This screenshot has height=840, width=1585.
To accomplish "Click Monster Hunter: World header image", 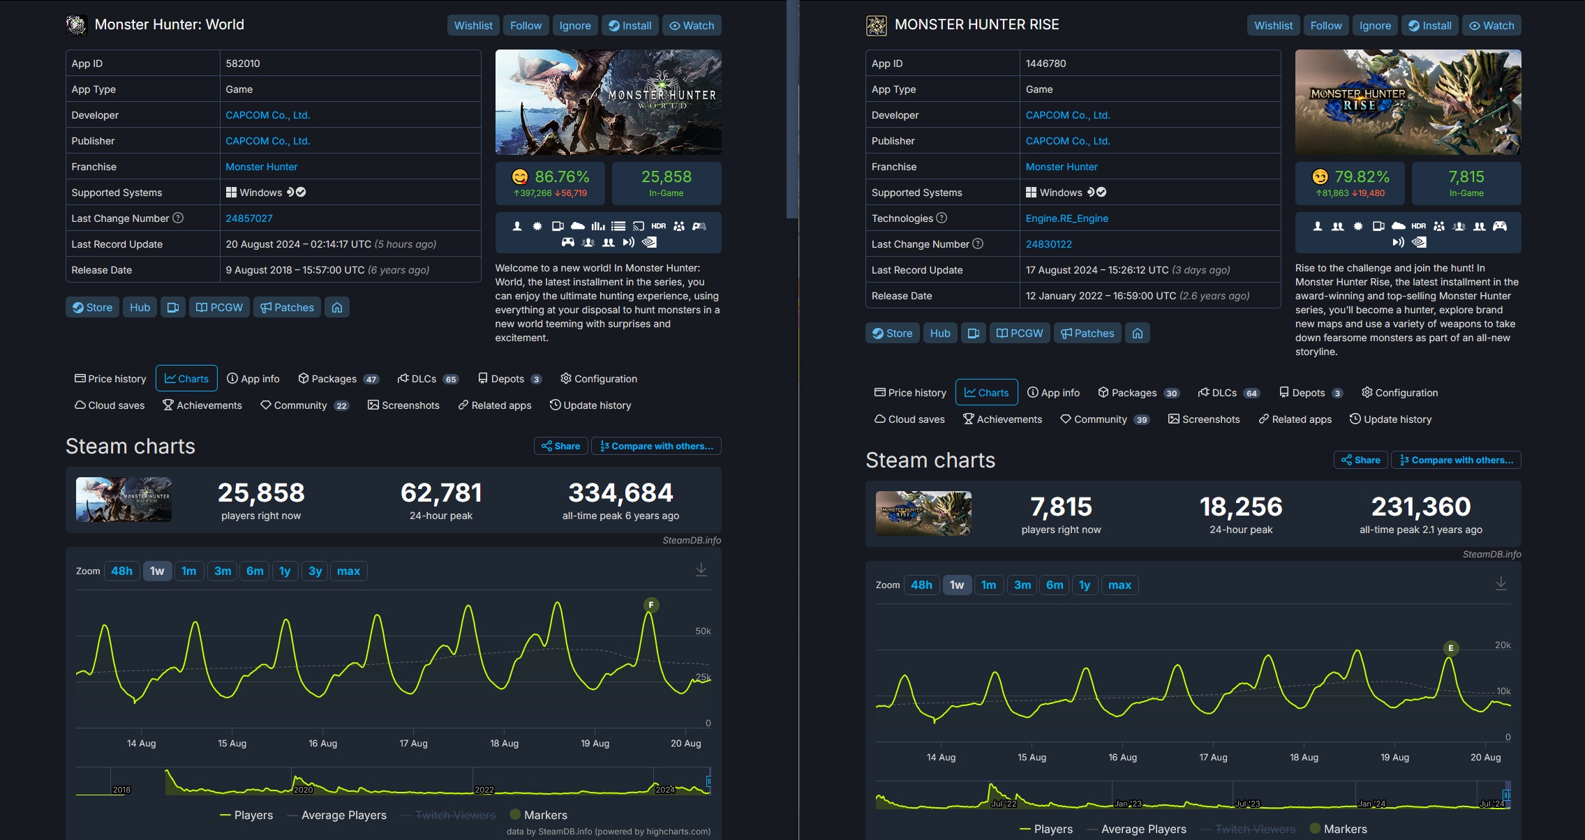I will [608, 102].
